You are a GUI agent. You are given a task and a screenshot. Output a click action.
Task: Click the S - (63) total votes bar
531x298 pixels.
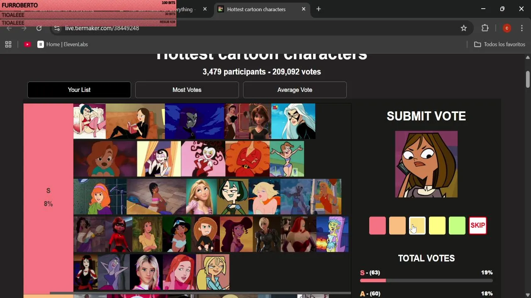point(426,281)
